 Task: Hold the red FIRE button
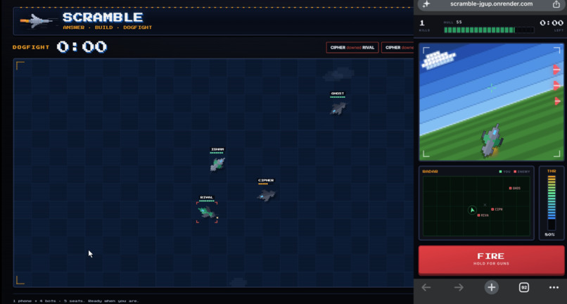point(491,260)
